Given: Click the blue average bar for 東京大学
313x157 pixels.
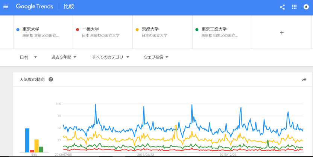Looking at the screenshot, I should click(x=27, y=140).
